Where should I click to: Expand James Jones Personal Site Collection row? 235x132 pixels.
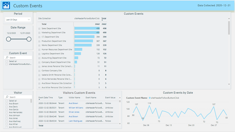tap(39, 67)
